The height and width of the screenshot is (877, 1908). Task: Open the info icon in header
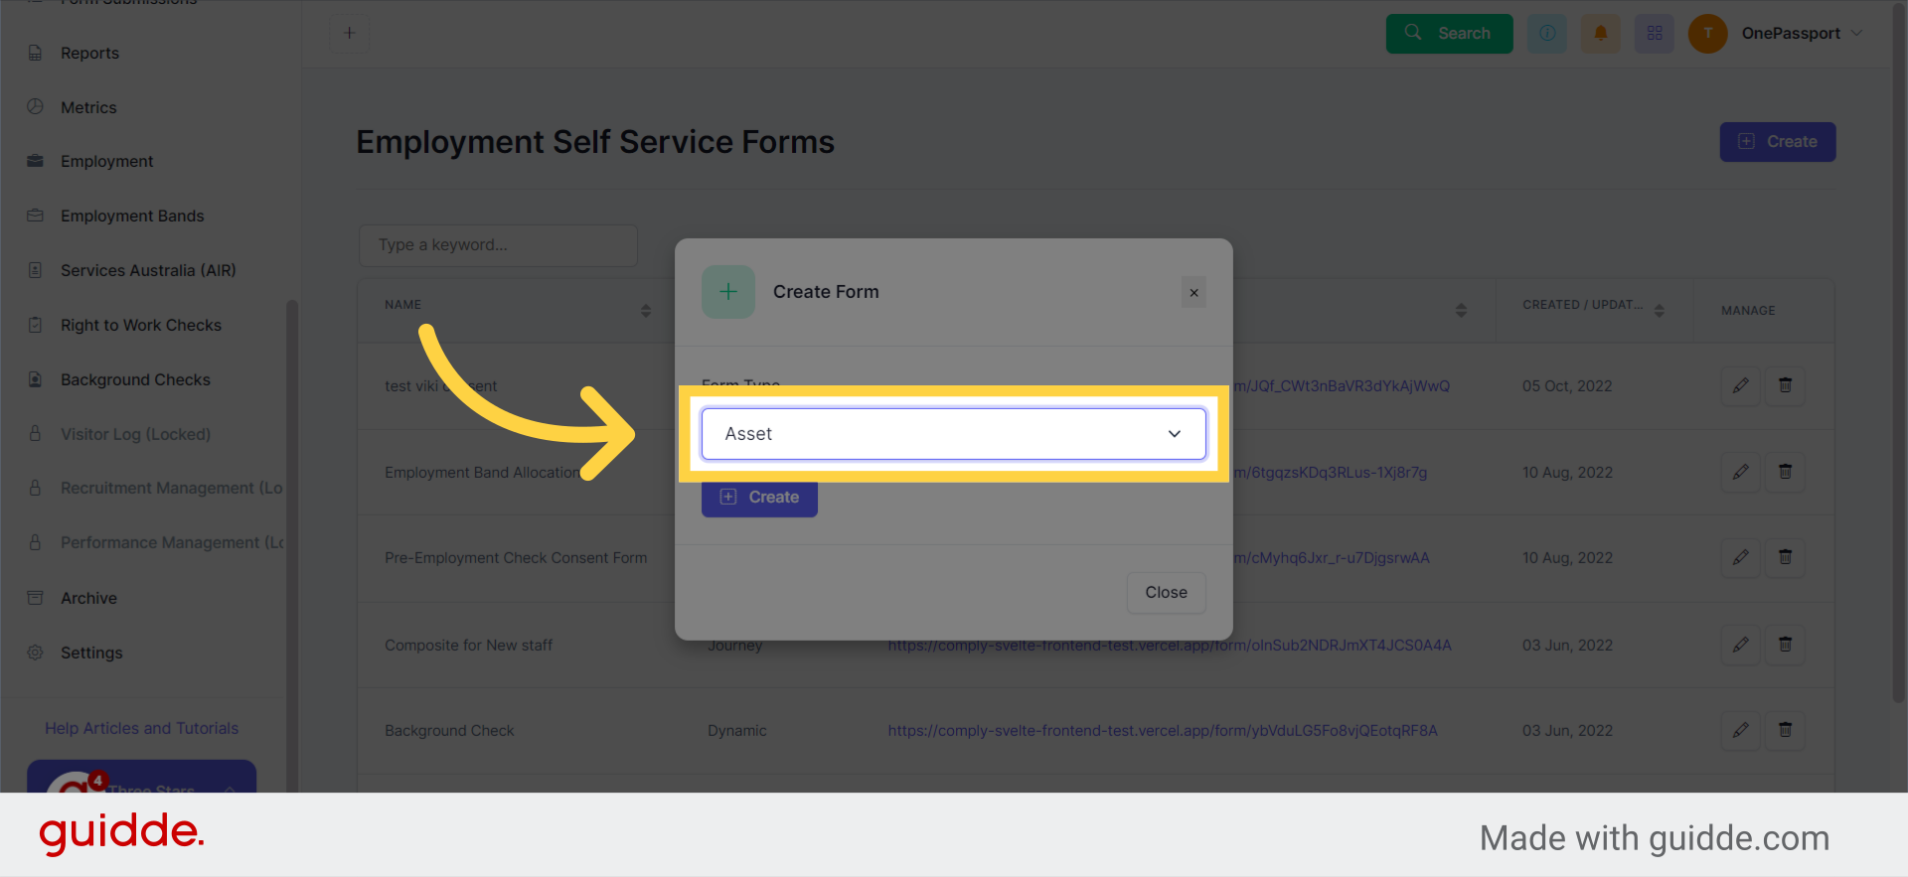click(x=1547, y=34)
